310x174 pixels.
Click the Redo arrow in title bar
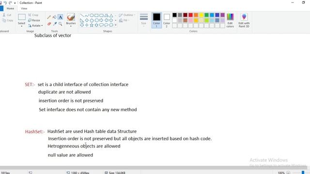click(x=10, y=3)
